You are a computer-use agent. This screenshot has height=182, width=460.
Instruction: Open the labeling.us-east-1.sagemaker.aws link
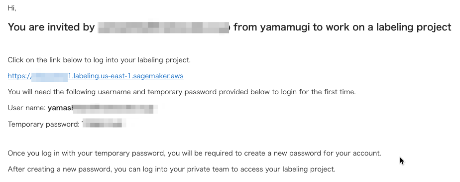click(96, 76)
